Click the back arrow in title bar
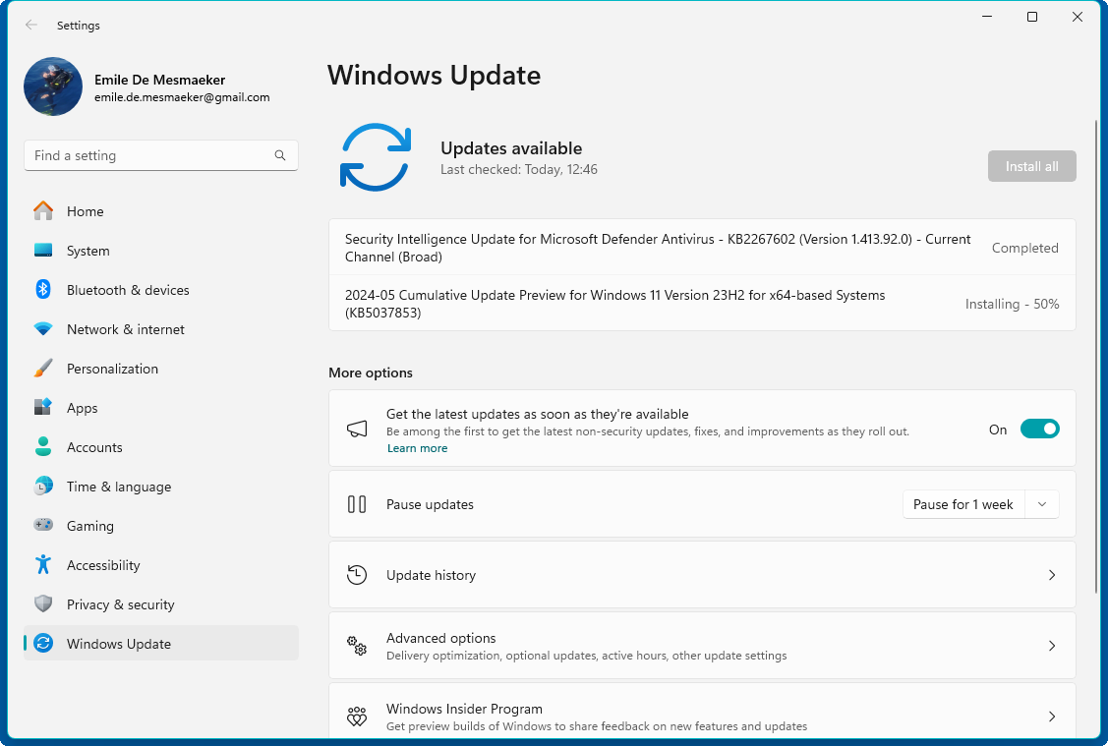Viewport: 1108px width, 746px height. (31, 25)
